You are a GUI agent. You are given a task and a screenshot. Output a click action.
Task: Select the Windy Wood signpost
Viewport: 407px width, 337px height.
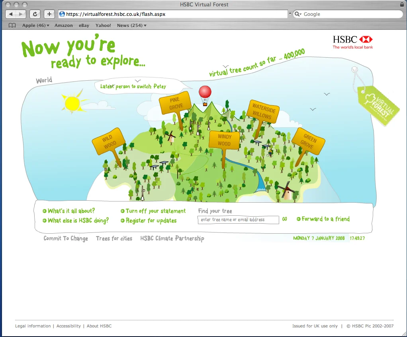point(224,140)
